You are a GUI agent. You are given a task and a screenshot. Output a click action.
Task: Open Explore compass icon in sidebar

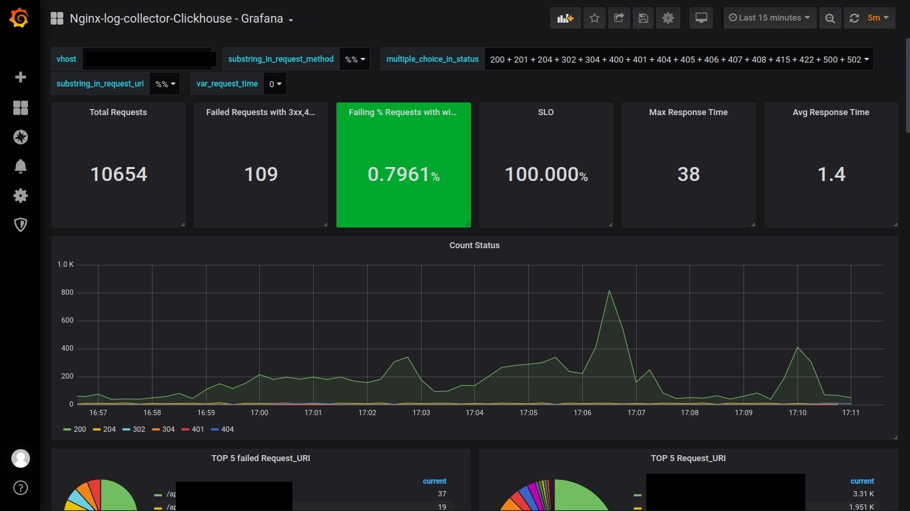click(x=21, y=137)
